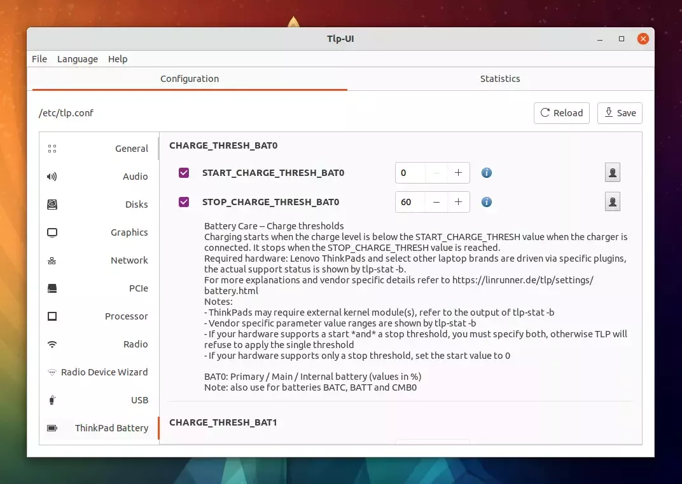Select the Disks category icon

click(52, 205)
